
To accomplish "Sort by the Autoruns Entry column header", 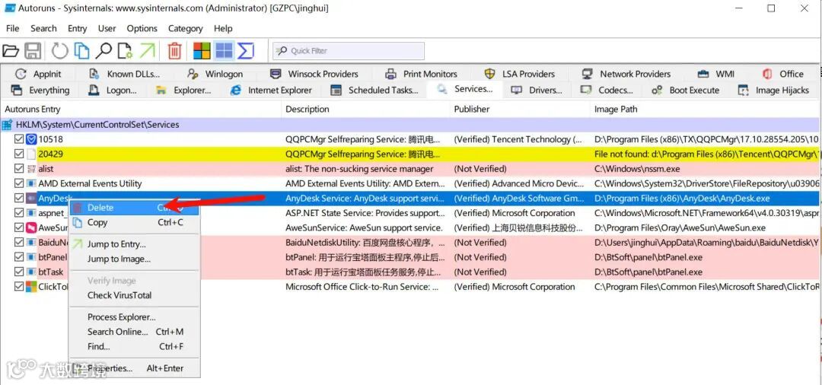I will click(x=141, y=109).
